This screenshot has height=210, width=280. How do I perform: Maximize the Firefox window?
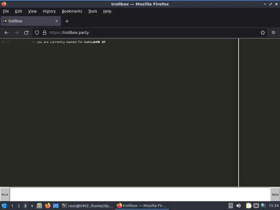(271, 4)
